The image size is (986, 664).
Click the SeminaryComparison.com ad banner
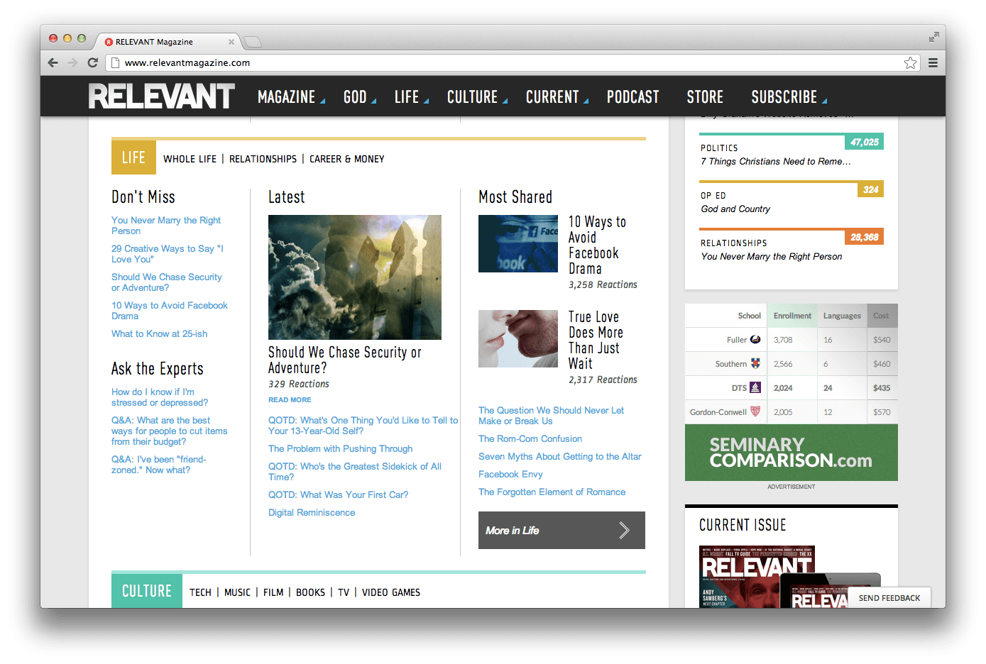tap(791, 453)
